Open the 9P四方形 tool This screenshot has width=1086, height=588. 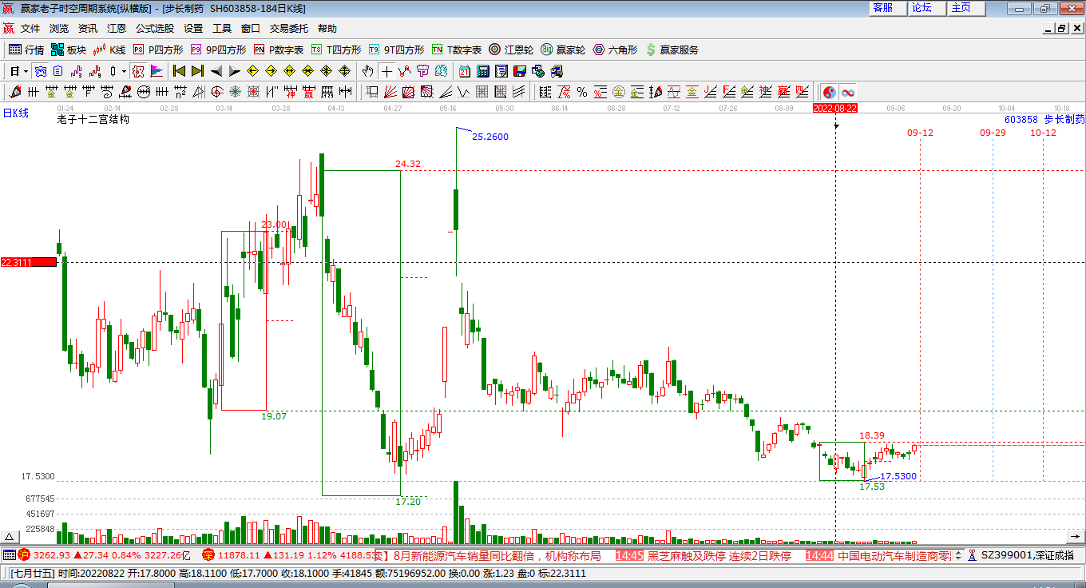coord(218,50)
